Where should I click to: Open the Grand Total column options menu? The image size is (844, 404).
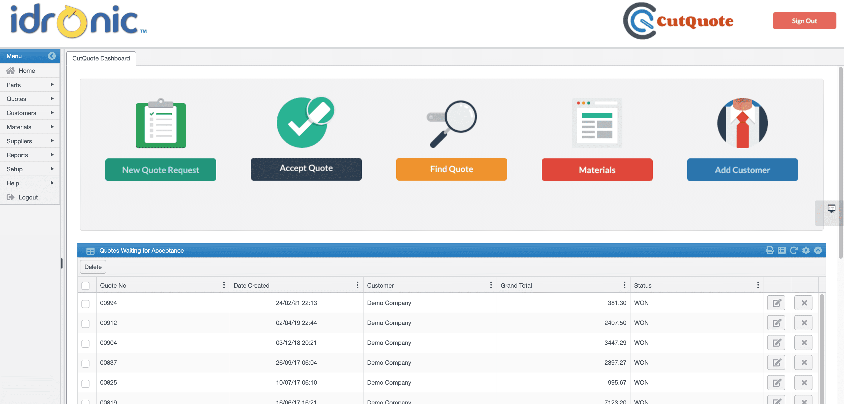pyautogui.click(x=624, y=285)
